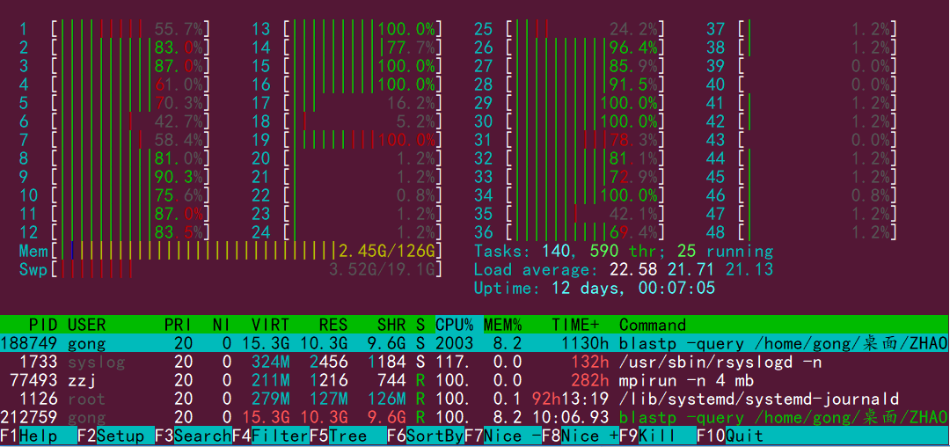Image resolution: width=950 pixels, height=447 pixels.
Task: Sort by the RES column header
Action: (333, 325)
